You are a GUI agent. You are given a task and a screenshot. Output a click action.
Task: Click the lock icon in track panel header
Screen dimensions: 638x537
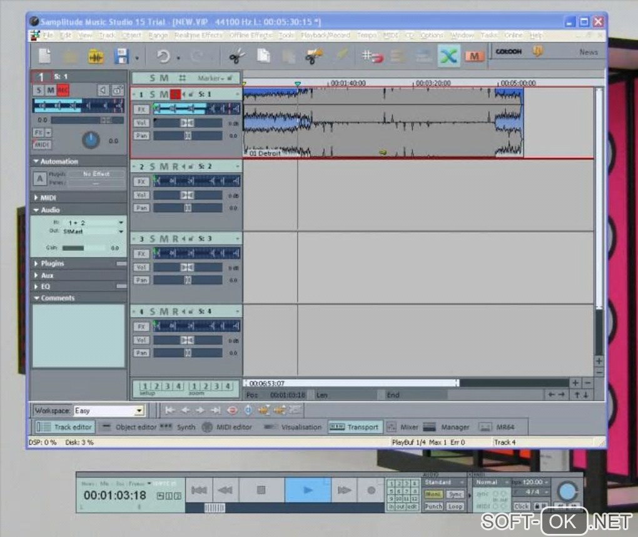pyautogui.click(x=118, y=90)
